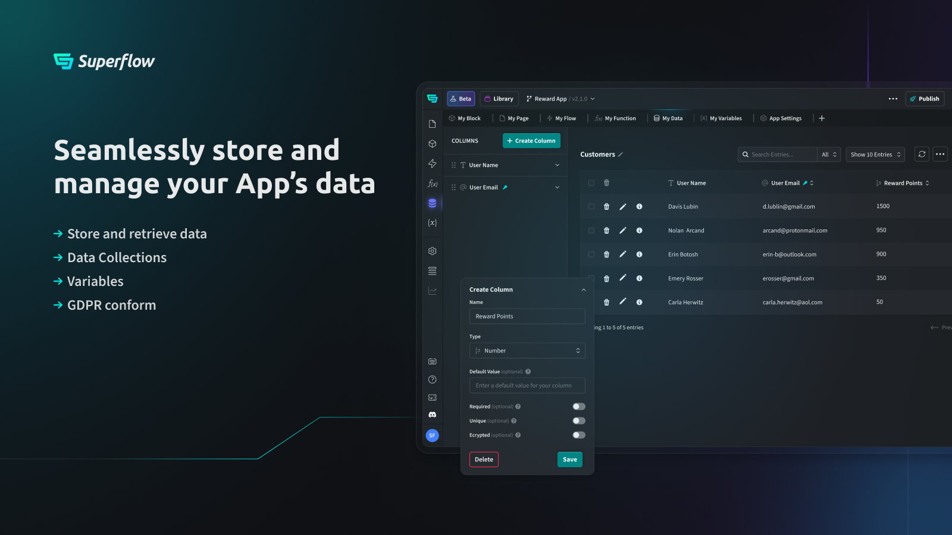The image size is (952, 535).
Task: Click the Discord icon in sidebar
Action: tap(432, 414)
